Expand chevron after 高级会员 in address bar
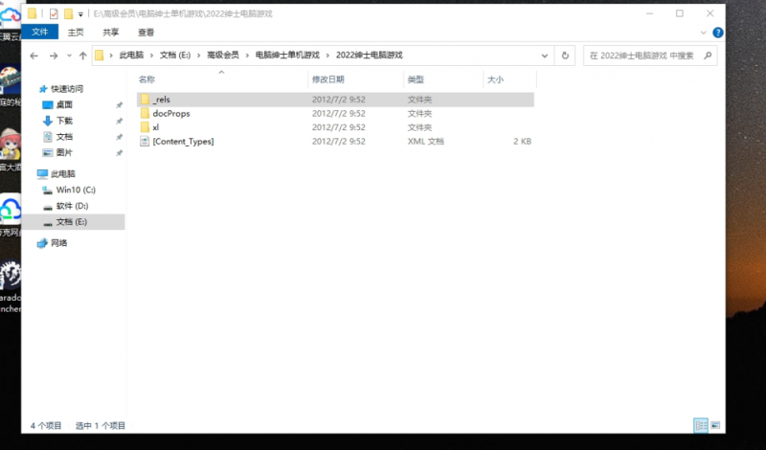The image size is (766, 450). 247,56
